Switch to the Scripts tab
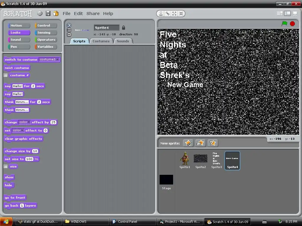The width and height of the screenshot is (302, 226). click(79, 41)
